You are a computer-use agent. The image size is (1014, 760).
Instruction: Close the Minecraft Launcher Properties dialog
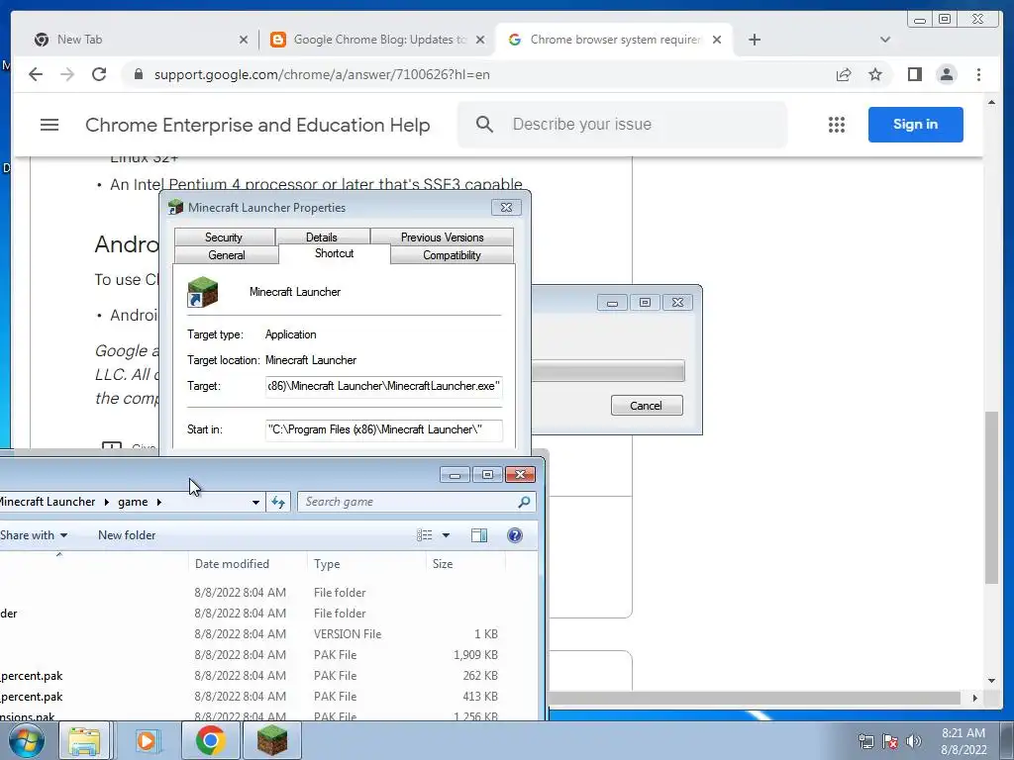coord(506,208)
